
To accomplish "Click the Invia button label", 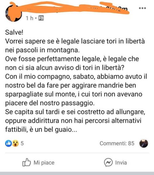I will (x=121, y=163).
